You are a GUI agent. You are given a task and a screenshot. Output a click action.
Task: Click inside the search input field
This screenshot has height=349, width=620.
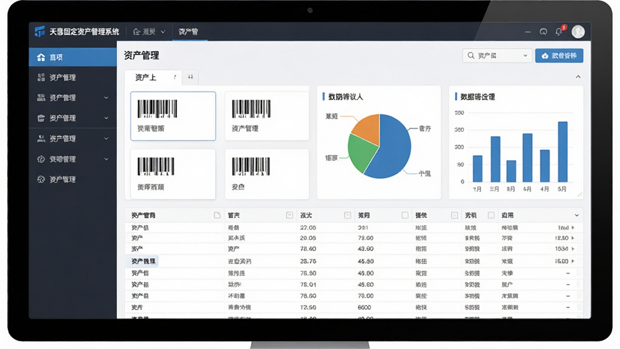[x=498, y=56]
